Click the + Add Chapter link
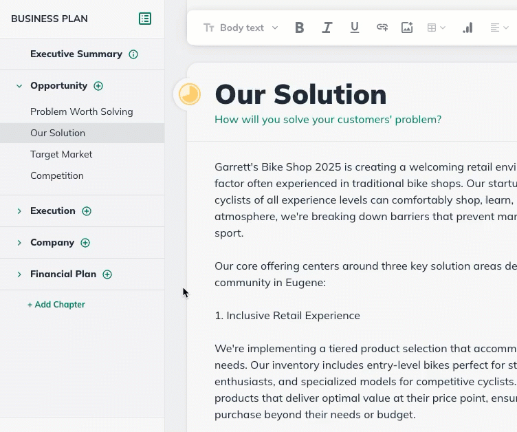 [56, 304]
